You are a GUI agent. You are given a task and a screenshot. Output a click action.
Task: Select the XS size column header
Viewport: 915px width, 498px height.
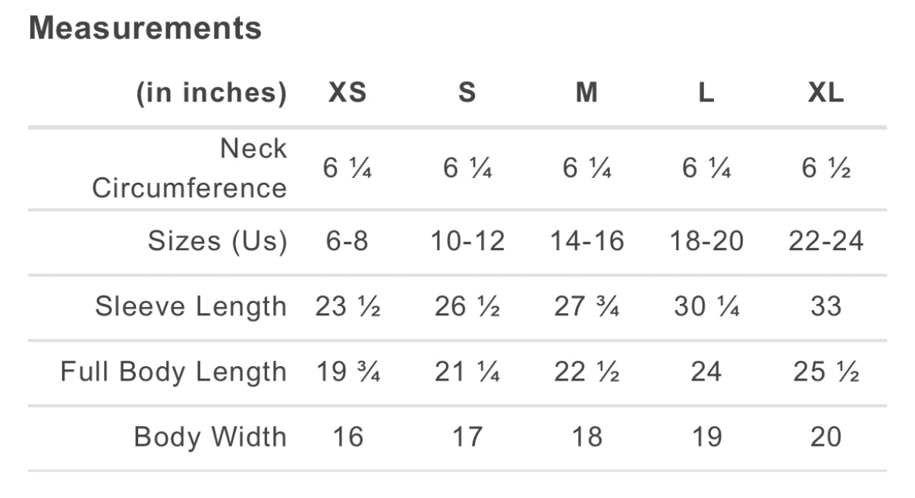click(x=347, y=92)
